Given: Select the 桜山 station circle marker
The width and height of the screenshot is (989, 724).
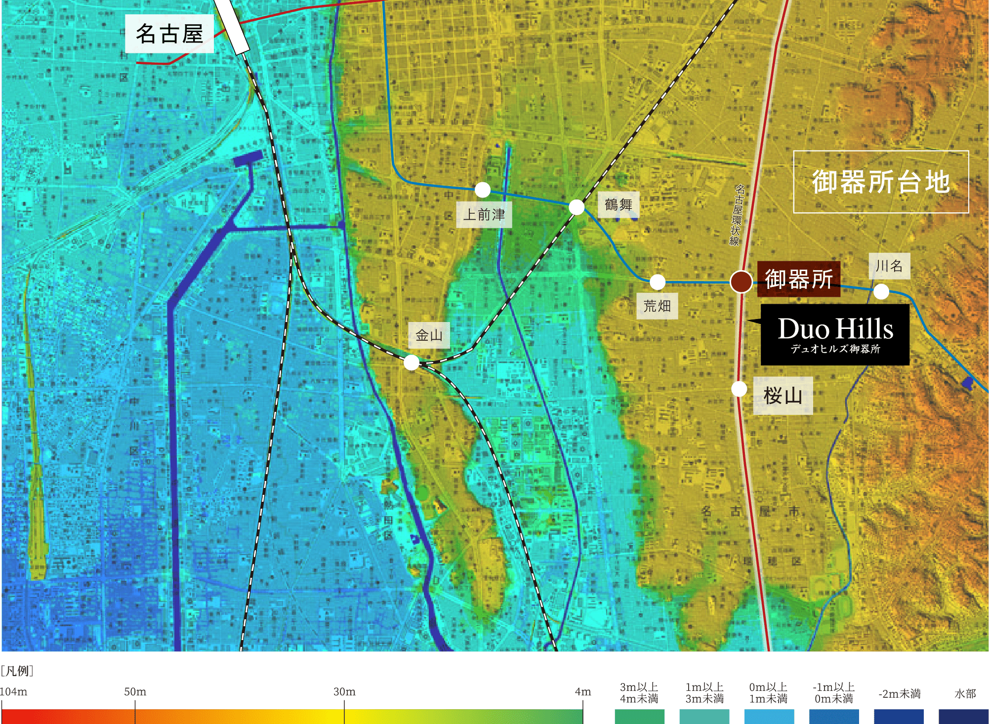Looking at the screenshot, I should point(739,389).
